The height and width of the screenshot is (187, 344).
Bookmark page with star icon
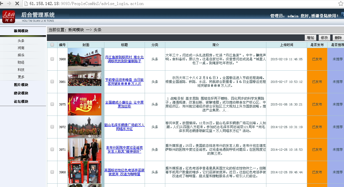(341, 4)
